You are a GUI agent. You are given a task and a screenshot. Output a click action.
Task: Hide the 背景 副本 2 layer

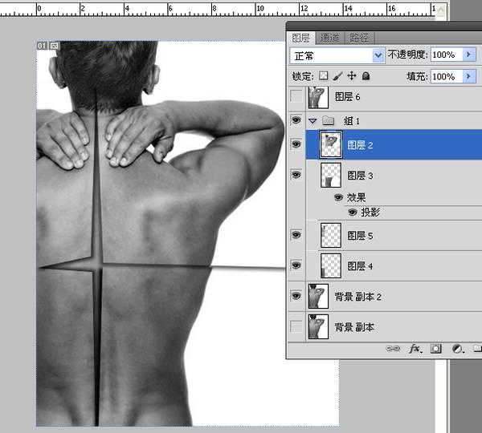(x=296, y=296)
